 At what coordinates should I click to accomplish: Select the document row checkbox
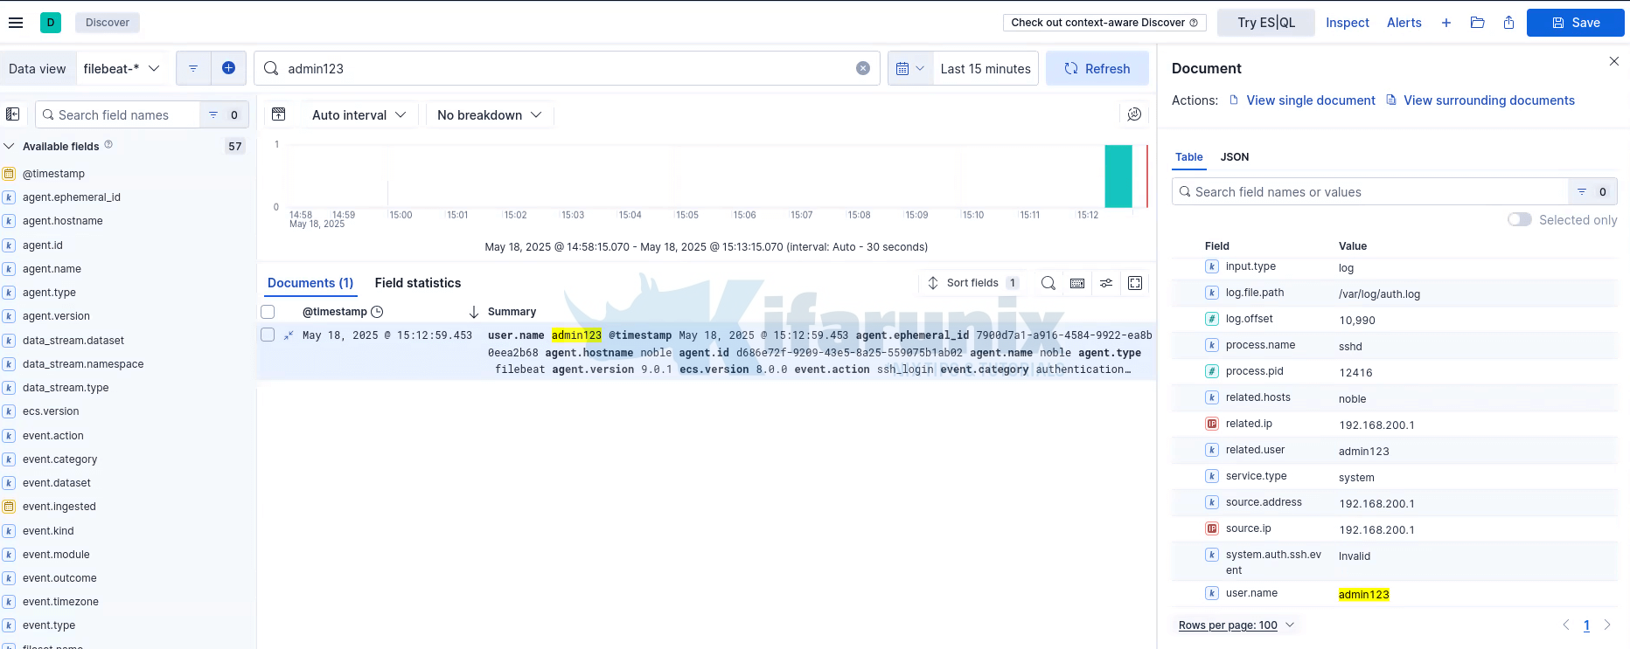click(x=268, y=335)
